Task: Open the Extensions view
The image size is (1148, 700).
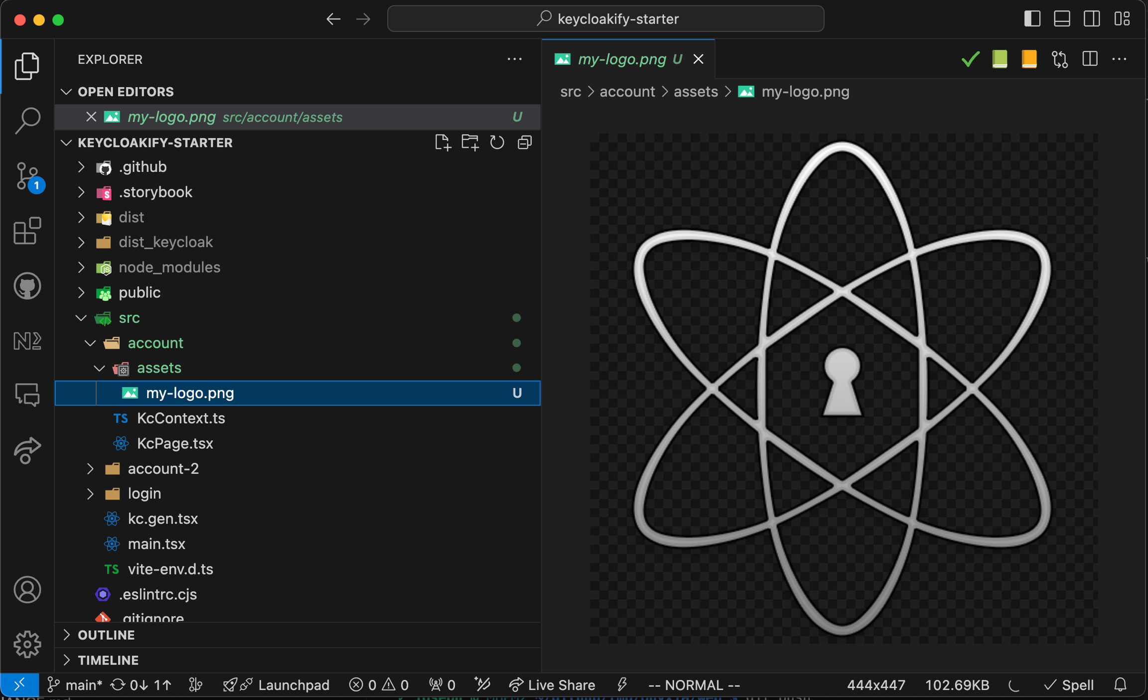Action: [27, 231]
